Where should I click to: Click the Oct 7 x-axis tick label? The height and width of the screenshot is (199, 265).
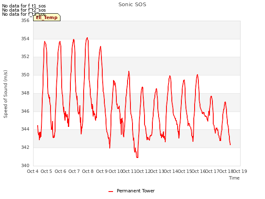click(x=74, y=171)
